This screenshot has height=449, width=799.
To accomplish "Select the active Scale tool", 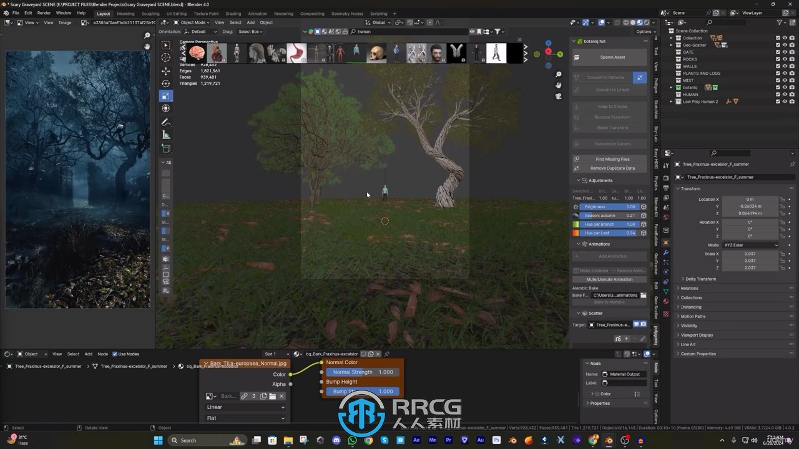I will coord(165,96).
